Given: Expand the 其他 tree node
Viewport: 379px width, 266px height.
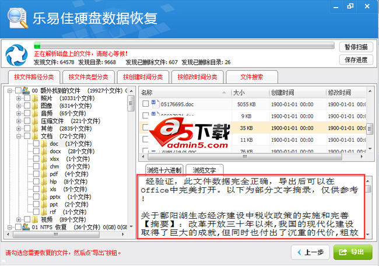Looking at the screenshot, I should point(19,128).
